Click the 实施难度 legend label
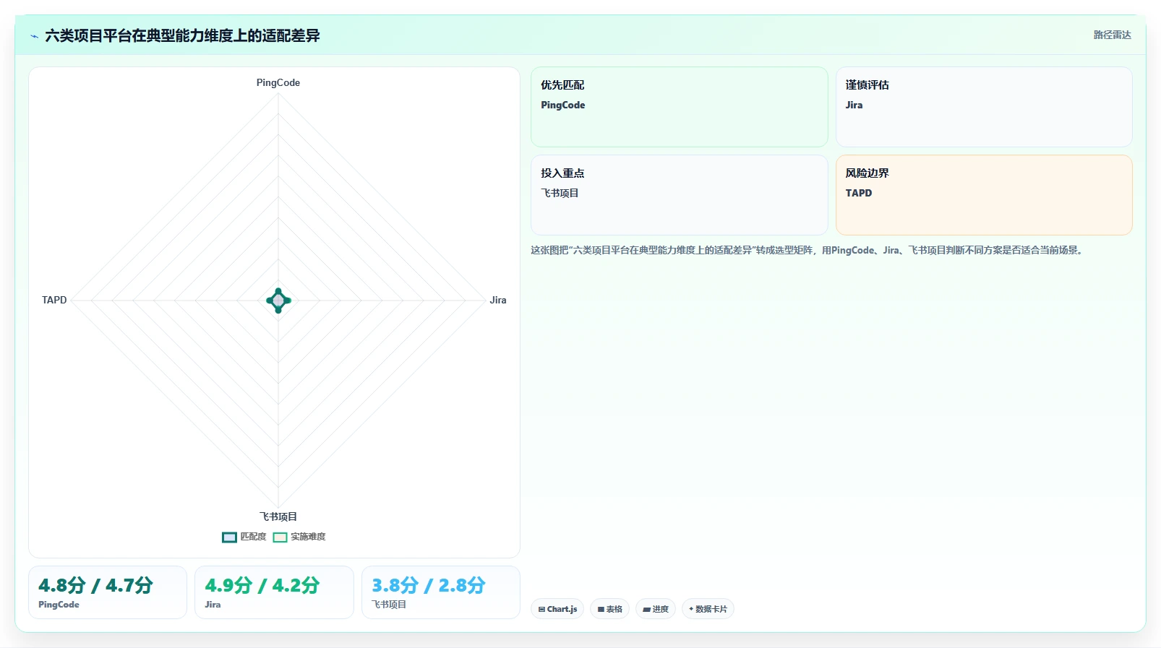Image resolution: width=1161 pixels, height=648 pixels. coord(308,537)
